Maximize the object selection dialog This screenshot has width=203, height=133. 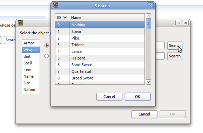(x=178, y=23)
